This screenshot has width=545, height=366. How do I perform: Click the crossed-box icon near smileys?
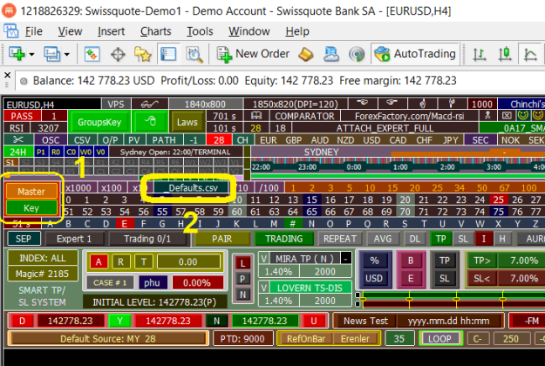coord(507,115)
